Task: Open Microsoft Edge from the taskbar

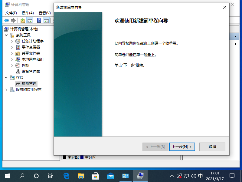Action: [x=66, y=176]
